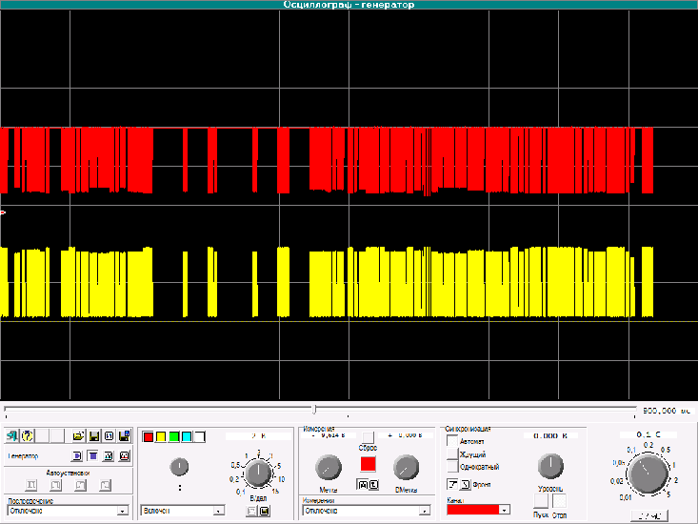This screenshot has height=524, width=698.
Task: Toggle the Однократный sync mode
Action: coord(452,467)
